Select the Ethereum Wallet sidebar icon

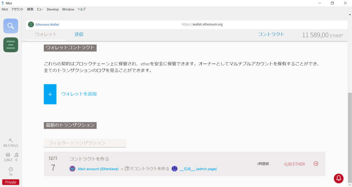11,45
